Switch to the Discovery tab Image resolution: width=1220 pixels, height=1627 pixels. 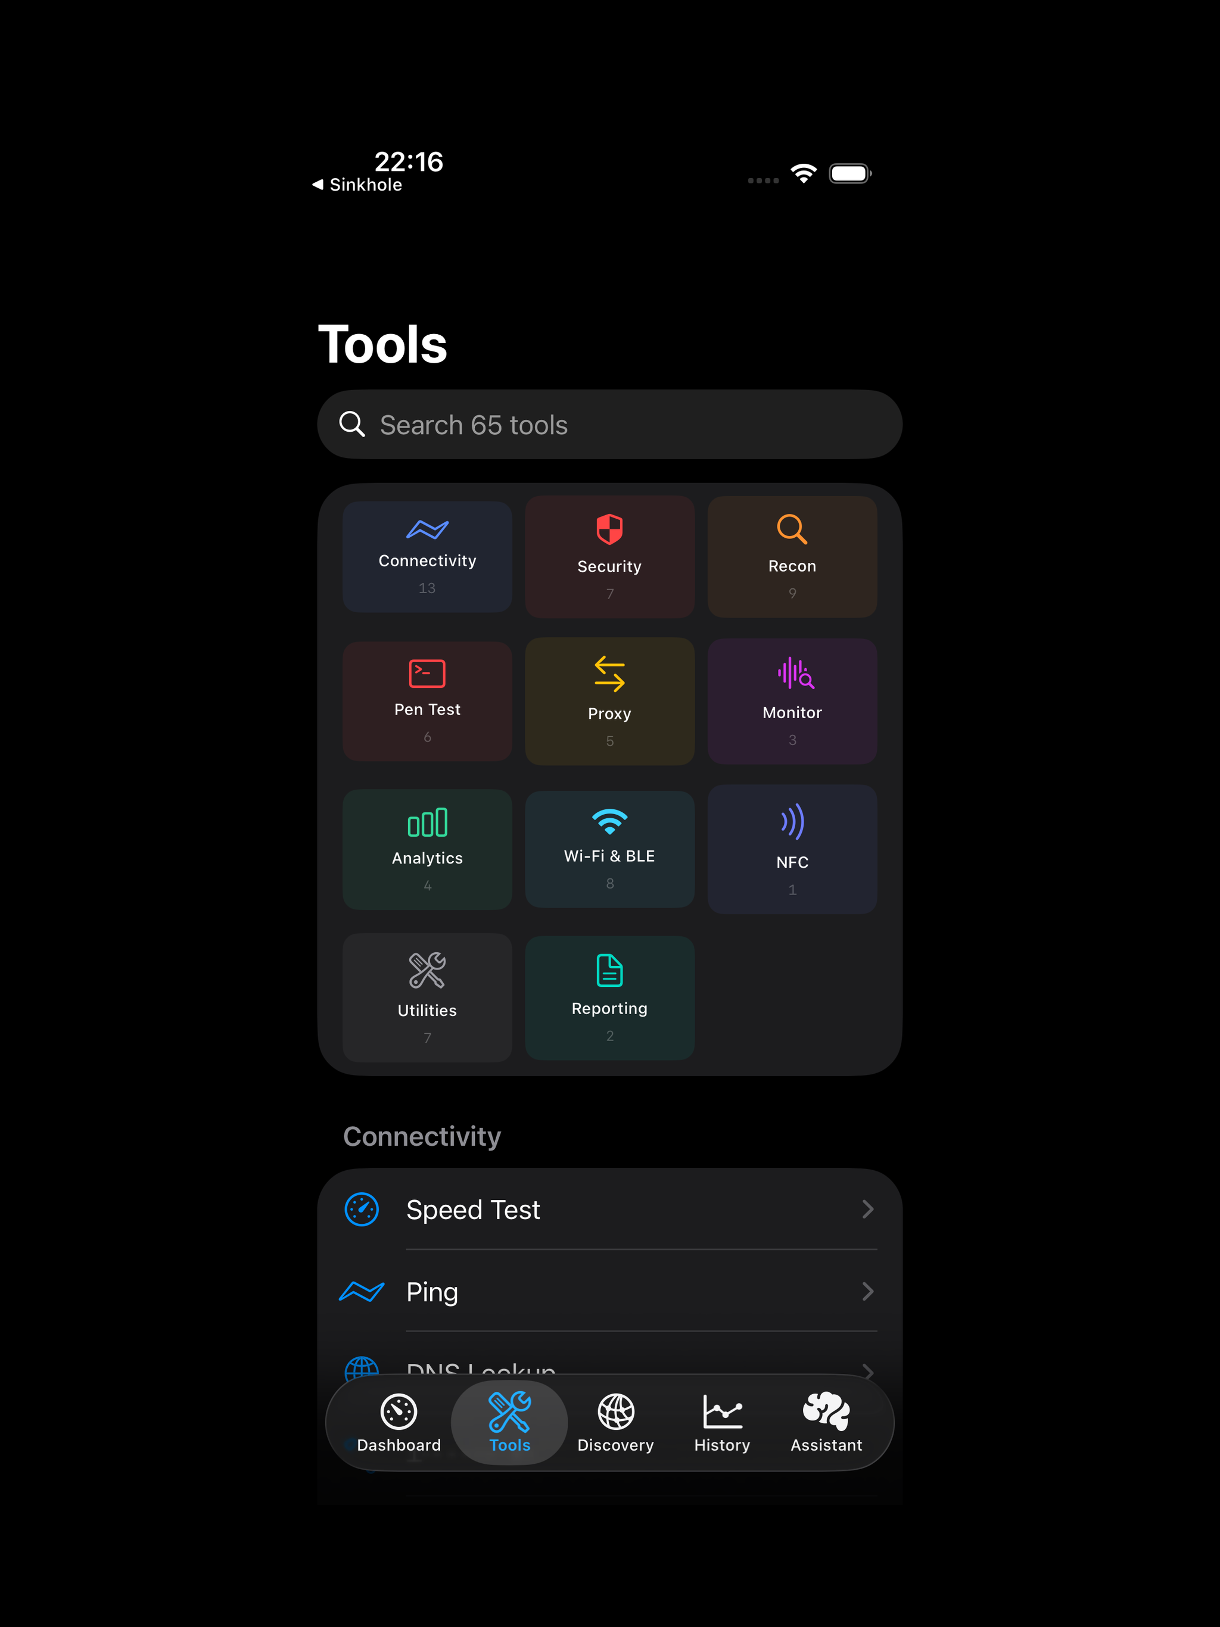click(615, 1423)
